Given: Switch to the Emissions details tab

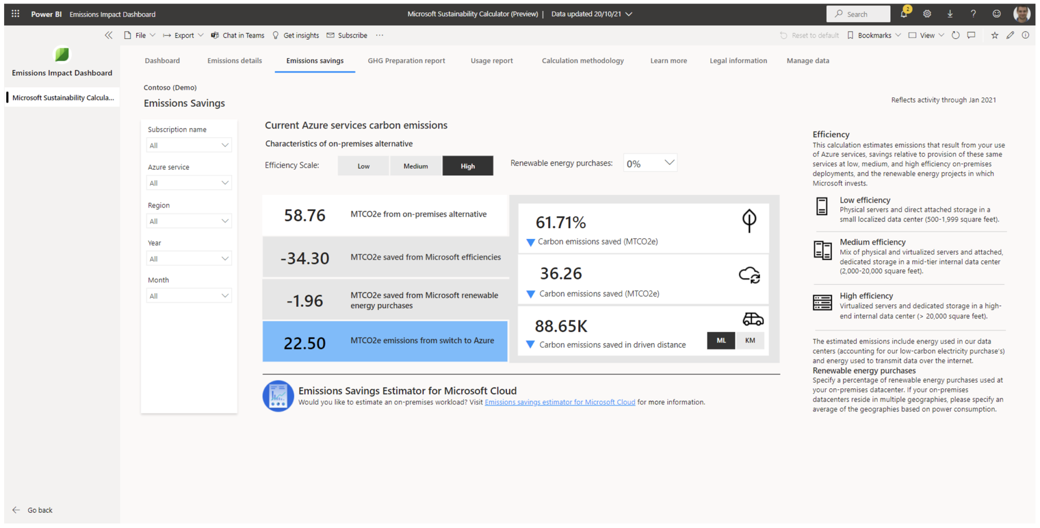Looking at the screenshot, I should tap(235, 60).
